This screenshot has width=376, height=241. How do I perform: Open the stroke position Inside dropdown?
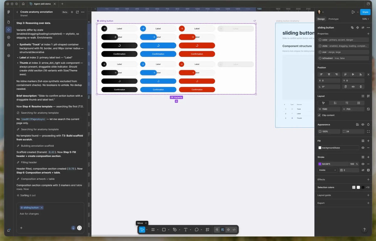pos(327,170)
